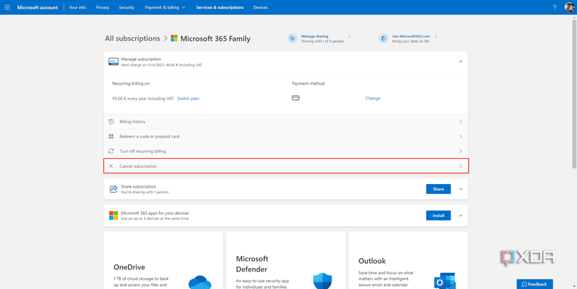
Task: Expand the Microsoft 365 apps section
Action: pos(460,216)
